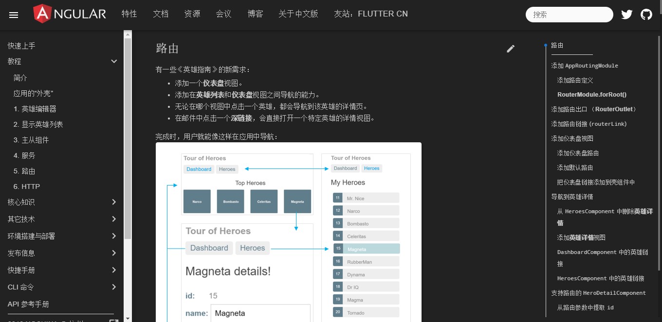This screenshot has width=662, height=322.
Task: Click inside the 搜索 search field
Action: point(570,15)
